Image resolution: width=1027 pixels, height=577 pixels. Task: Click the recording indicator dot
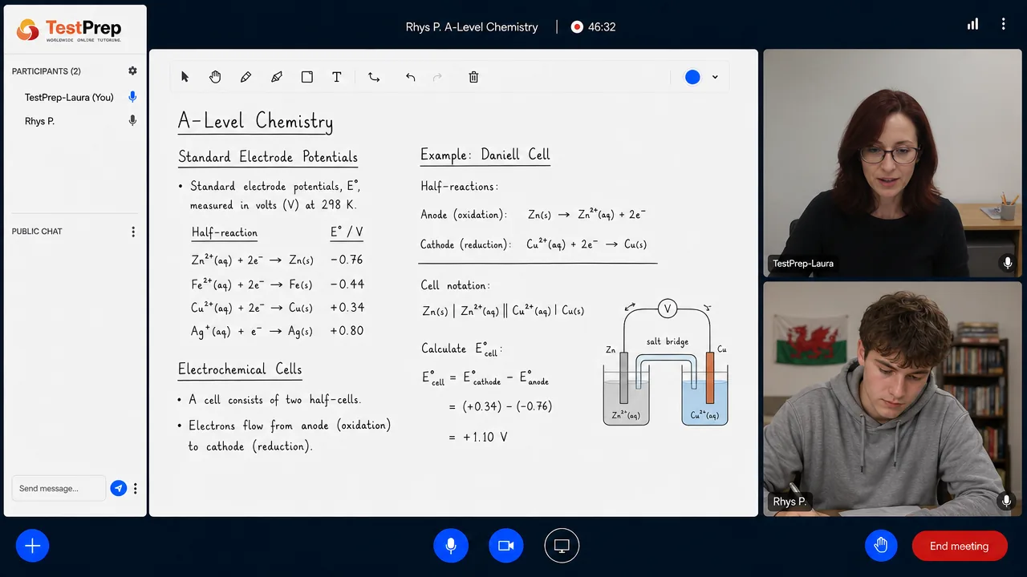576,26
